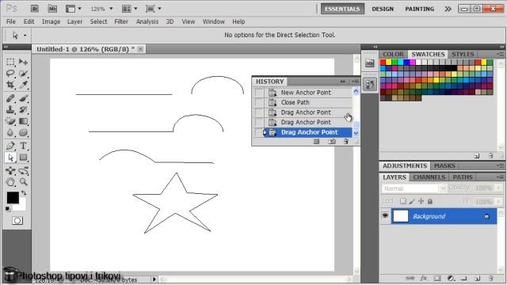Select the Blur tool
The image size is (507, 285).
point(10,132)
